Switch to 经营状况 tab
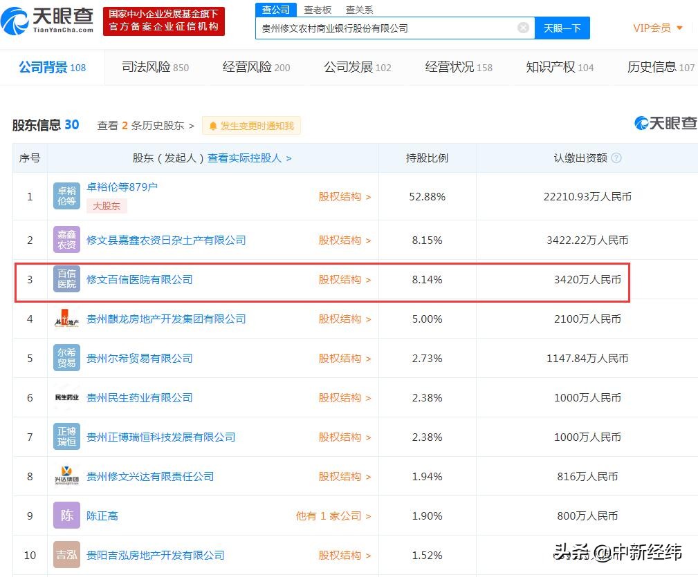The width and height of the screenshot is (698, 577). pyautogui.click(x=459, y=67)
